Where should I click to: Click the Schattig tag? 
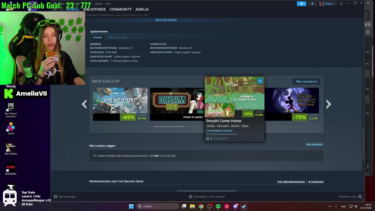(211, 126)
